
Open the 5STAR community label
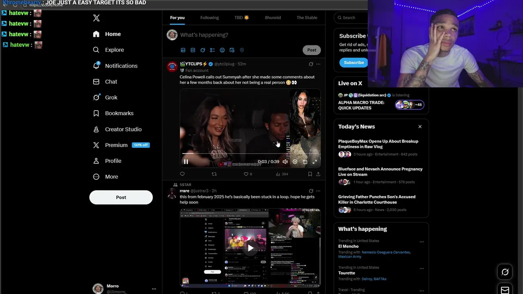(x=186, y=185)
